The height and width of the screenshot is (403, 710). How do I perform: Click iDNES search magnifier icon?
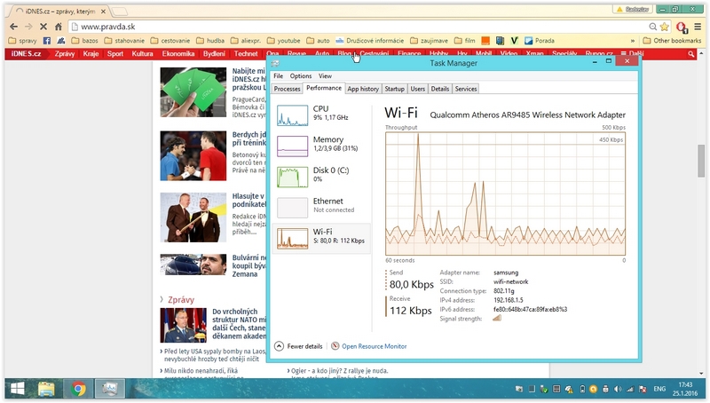[691, 54]
